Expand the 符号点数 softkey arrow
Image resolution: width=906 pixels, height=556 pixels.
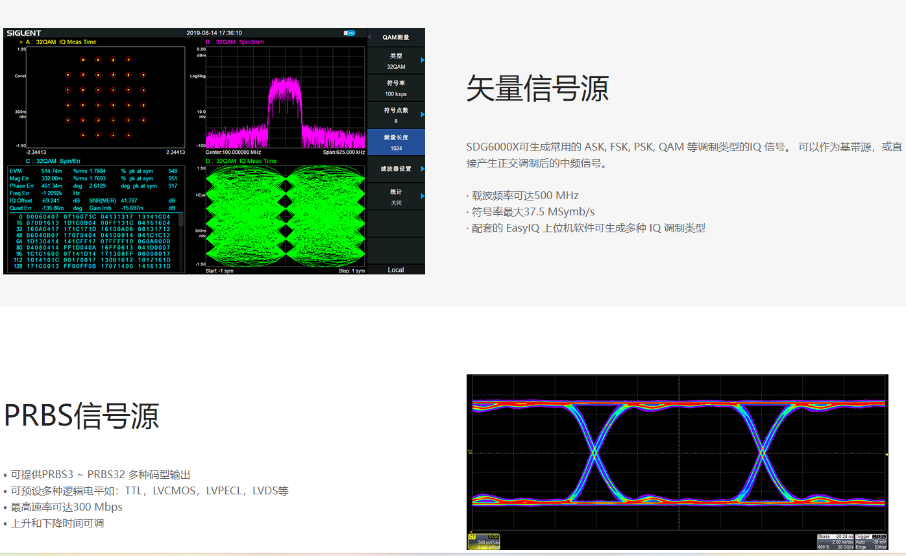pos(422,115)
